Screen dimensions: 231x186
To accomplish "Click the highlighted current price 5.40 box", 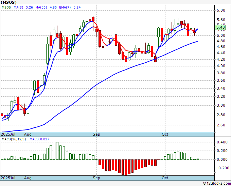I will click(220, 27).
